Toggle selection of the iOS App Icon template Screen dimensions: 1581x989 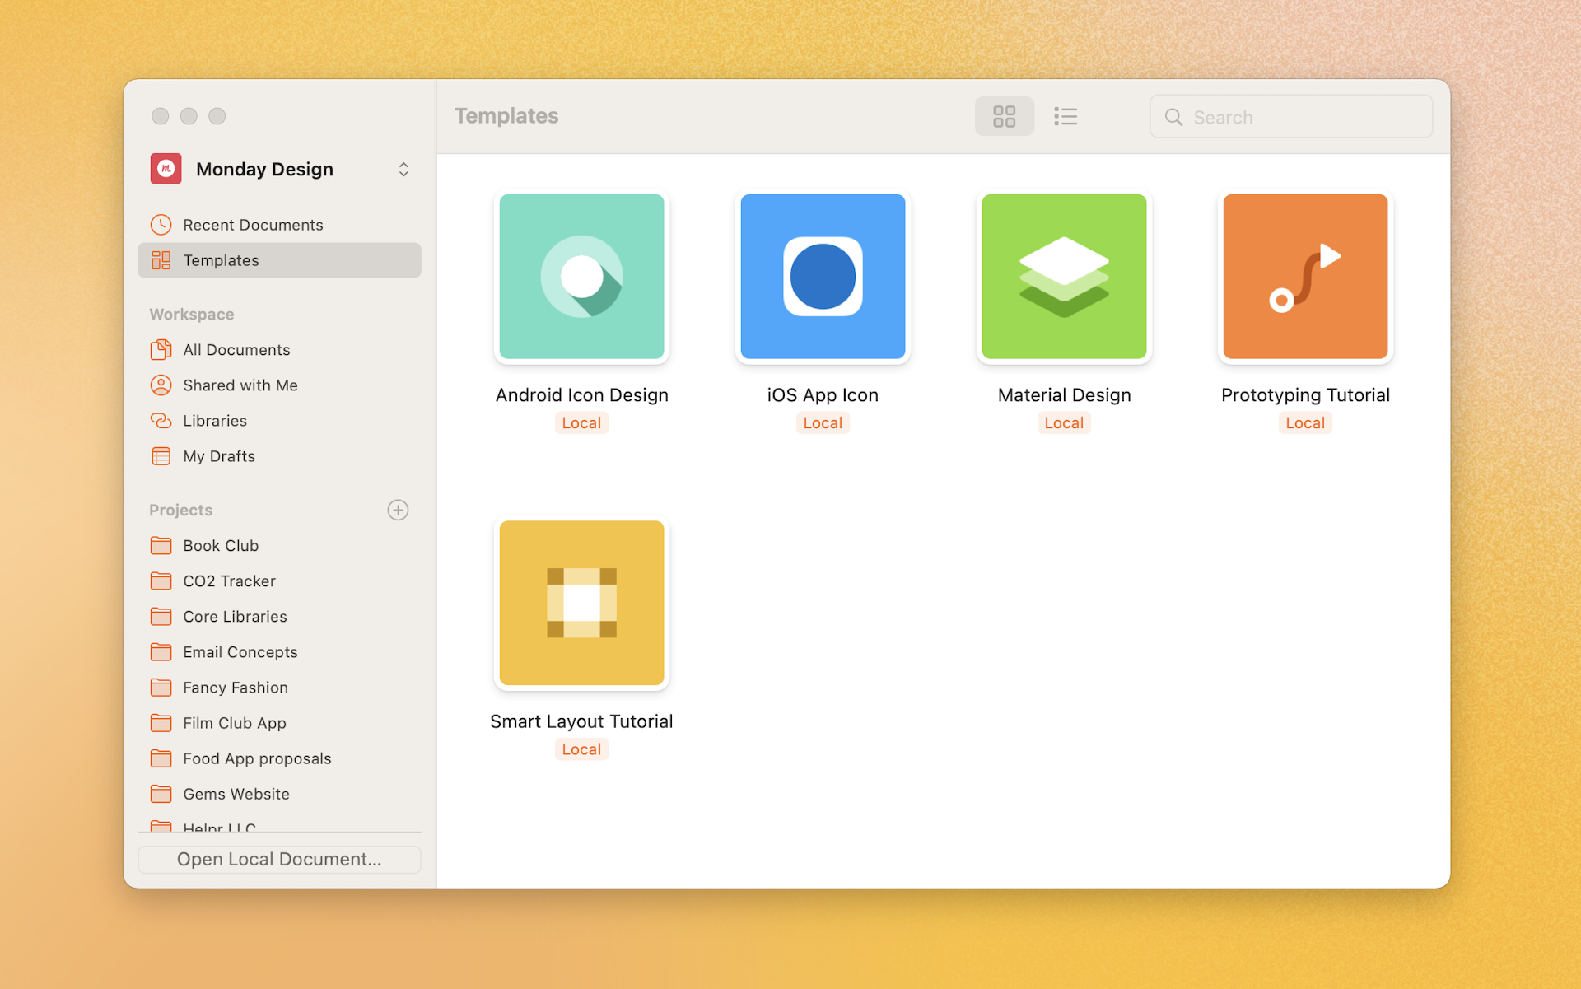823,277
